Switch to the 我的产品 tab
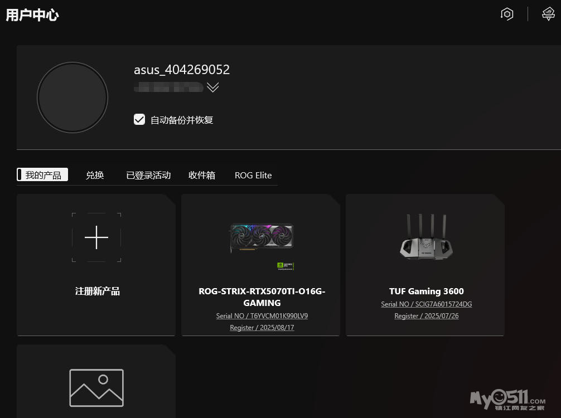 pos(43,175)
